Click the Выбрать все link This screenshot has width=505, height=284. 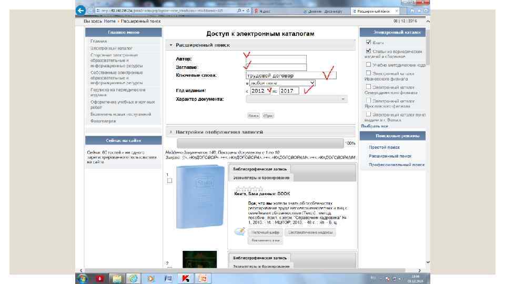click(x=375, y=126)
